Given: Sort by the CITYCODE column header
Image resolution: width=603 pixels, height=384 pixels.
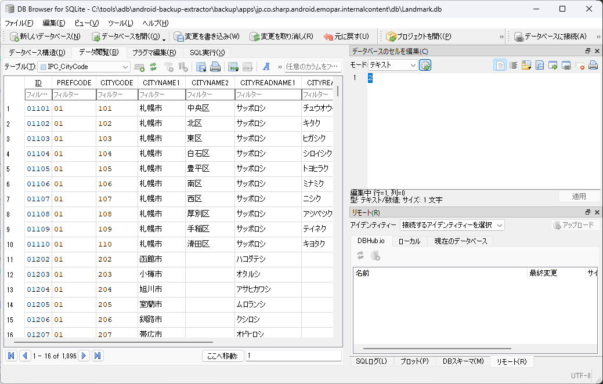Looking at the screenshot, I should click(117, 82).
